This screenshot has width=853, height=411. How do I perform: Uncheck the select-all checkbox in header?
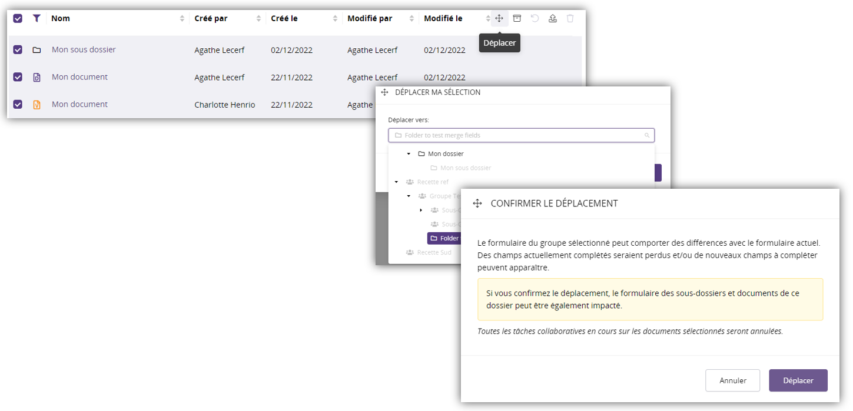(x=18, y=18)
